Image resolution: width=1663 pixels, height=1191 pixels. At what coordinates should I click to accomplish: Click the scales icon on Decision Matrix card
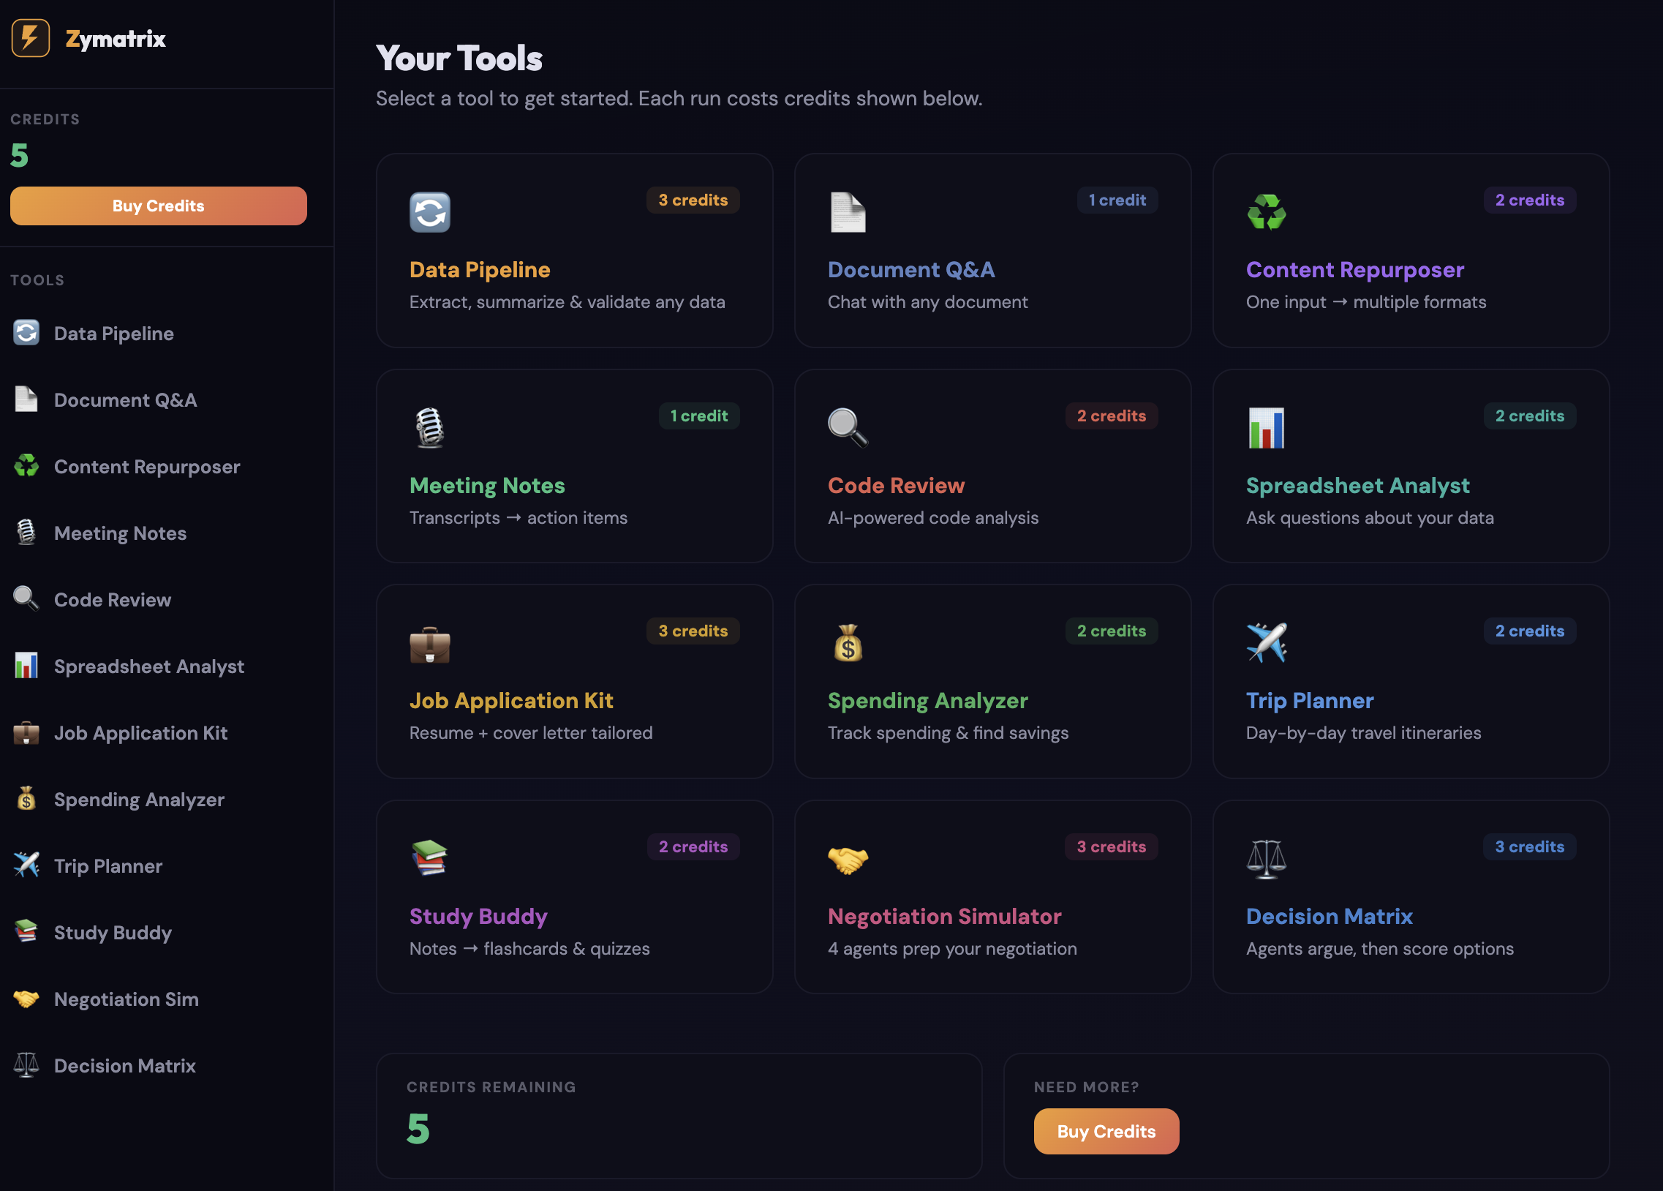pyautogui.click(x=1266, y=859)
